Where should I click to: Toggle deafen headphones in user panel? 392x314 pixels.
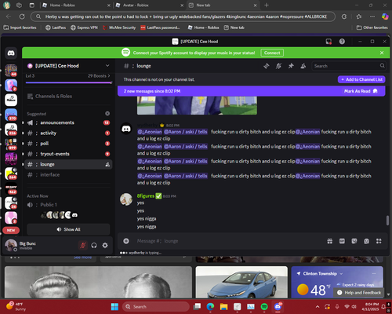click(x=94, y=245)
